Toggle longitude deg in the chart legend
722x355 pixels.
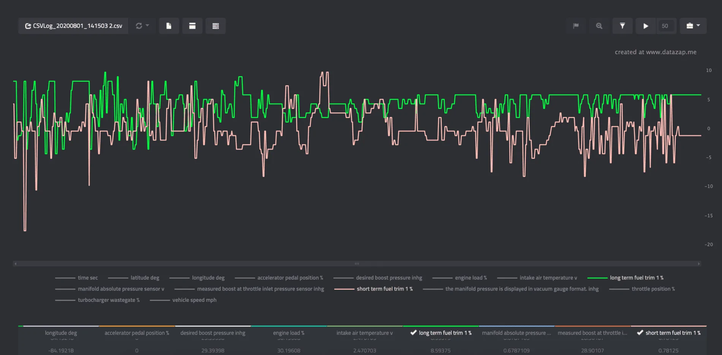(197, 278)
